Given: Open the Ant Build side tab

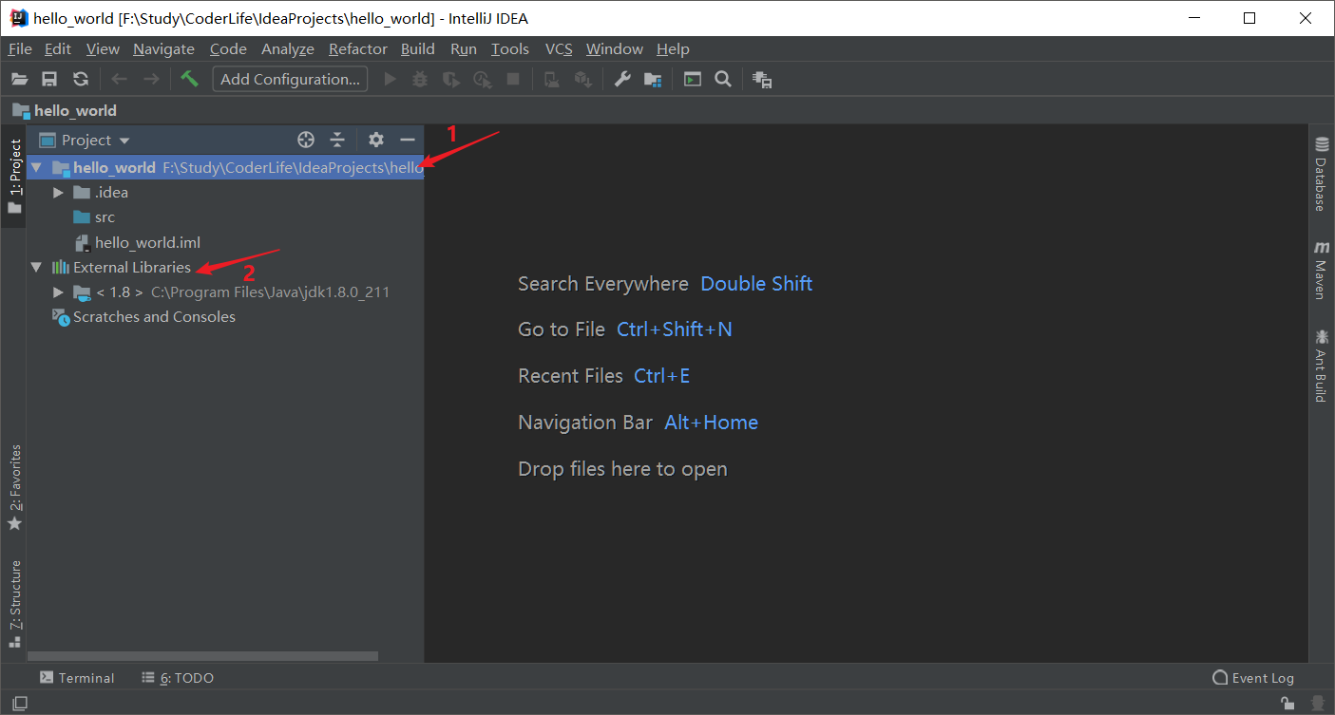Looking at the screenshot, I should tap(1321, 366).
